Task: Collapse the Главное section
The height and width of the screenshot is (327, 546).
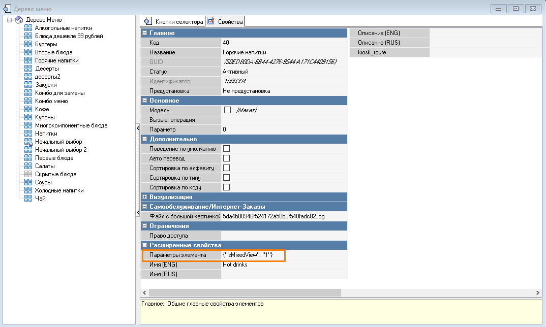Action: (145, 33)
